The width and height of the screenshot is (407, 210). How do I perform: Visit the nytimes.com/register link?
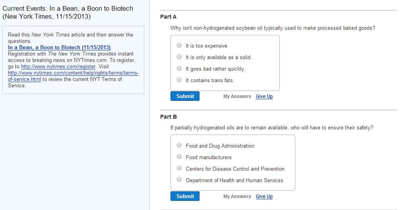pos(58,67)
